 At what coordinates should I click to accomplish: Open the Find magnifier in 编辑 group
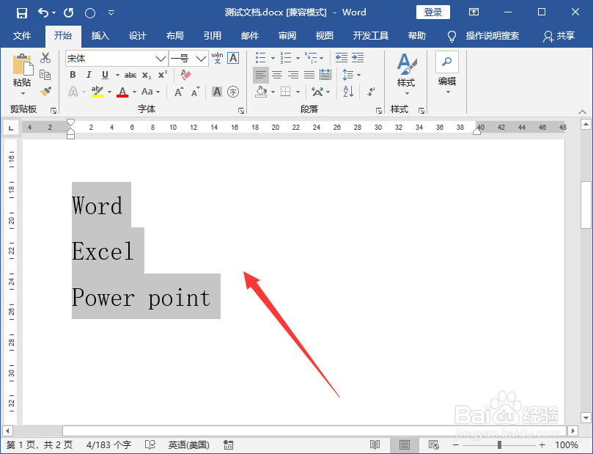coord(447,62)
